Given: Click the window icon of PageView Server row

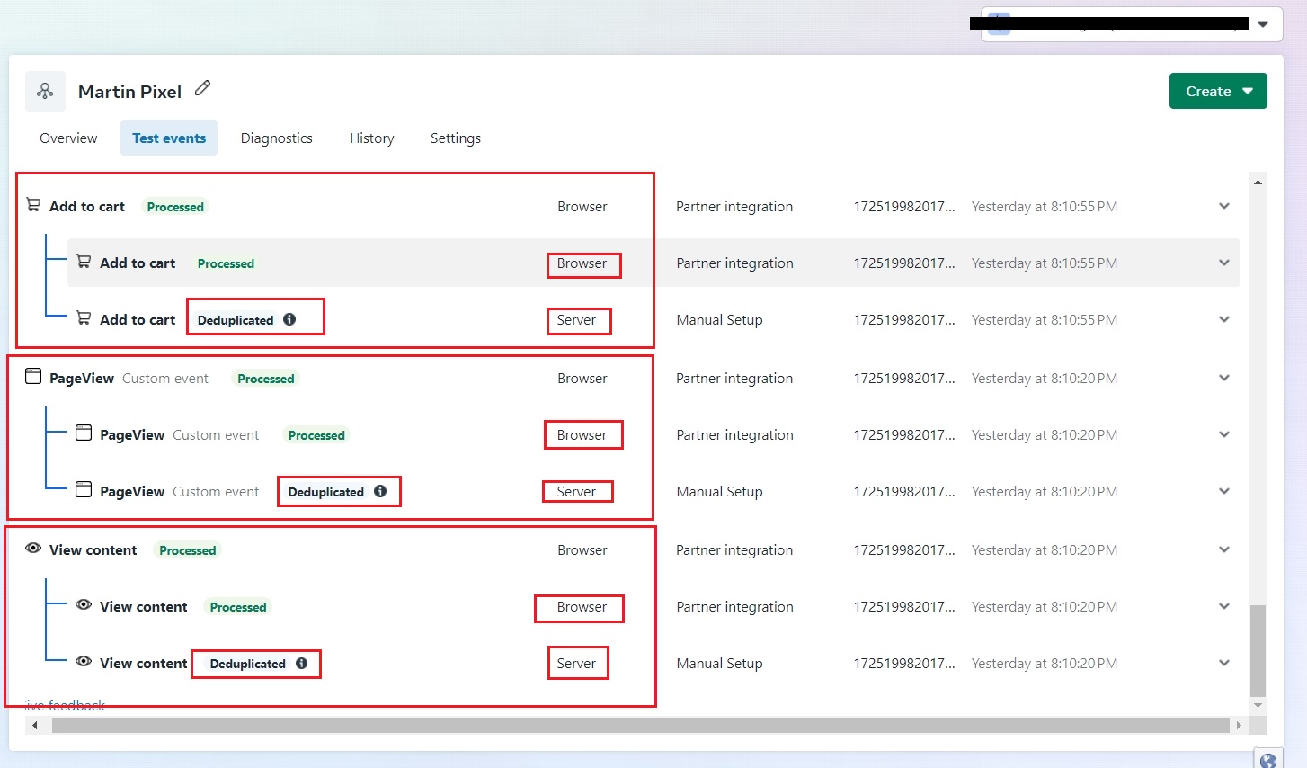Looking at the screenshot, I should [x=84, y=490].
